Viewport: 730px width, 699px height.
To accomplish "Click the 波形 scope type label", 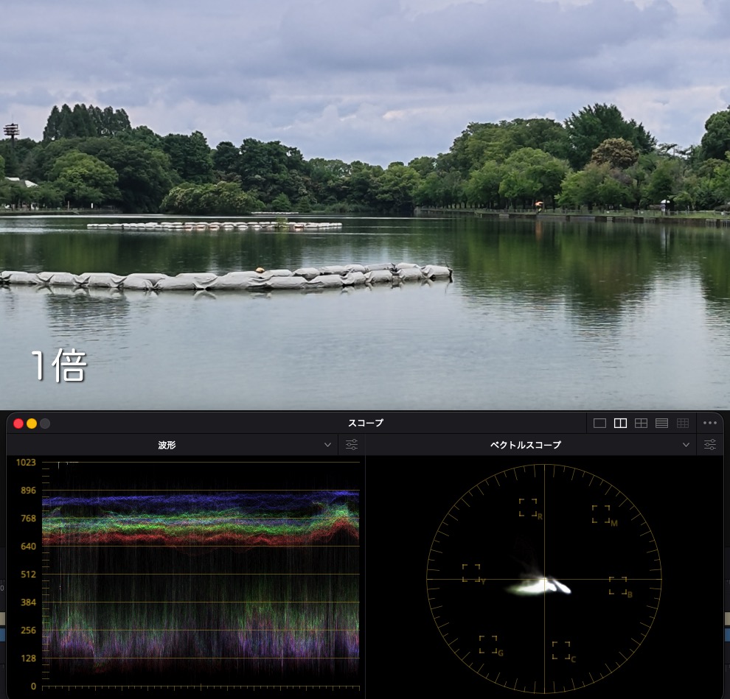I will click(167, 445).
